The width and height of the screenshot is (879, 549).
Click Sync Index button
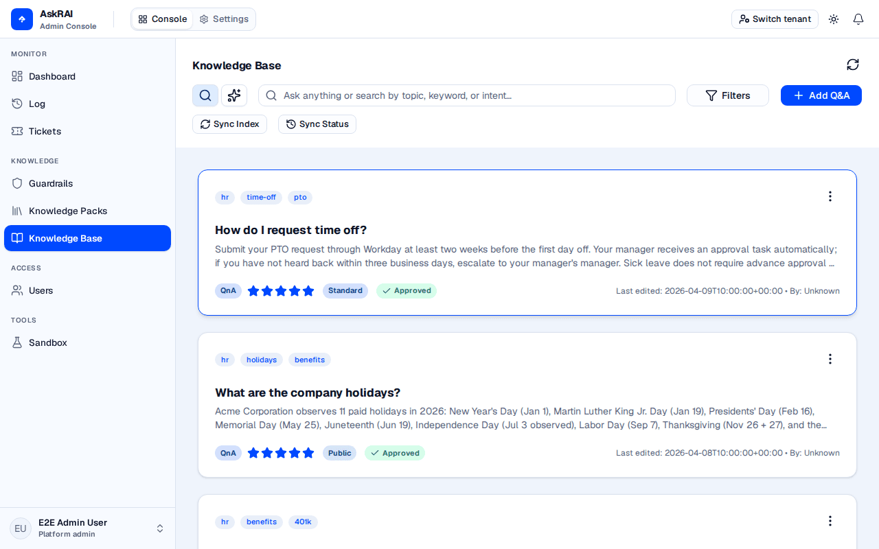tap(229, 124)
